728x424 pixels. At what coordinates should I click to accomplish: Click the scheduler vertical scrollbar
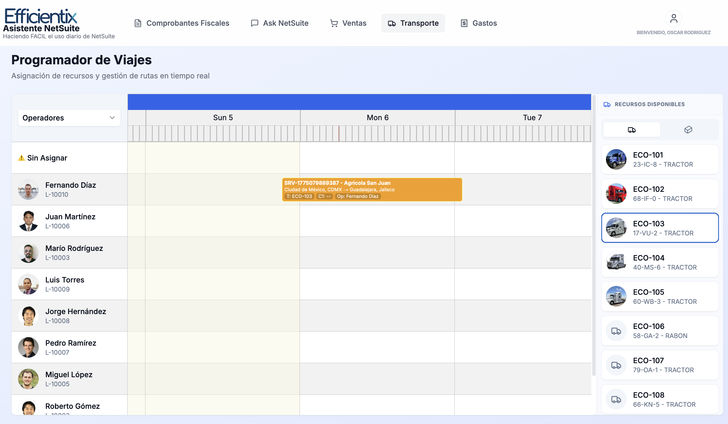point(594,235)
